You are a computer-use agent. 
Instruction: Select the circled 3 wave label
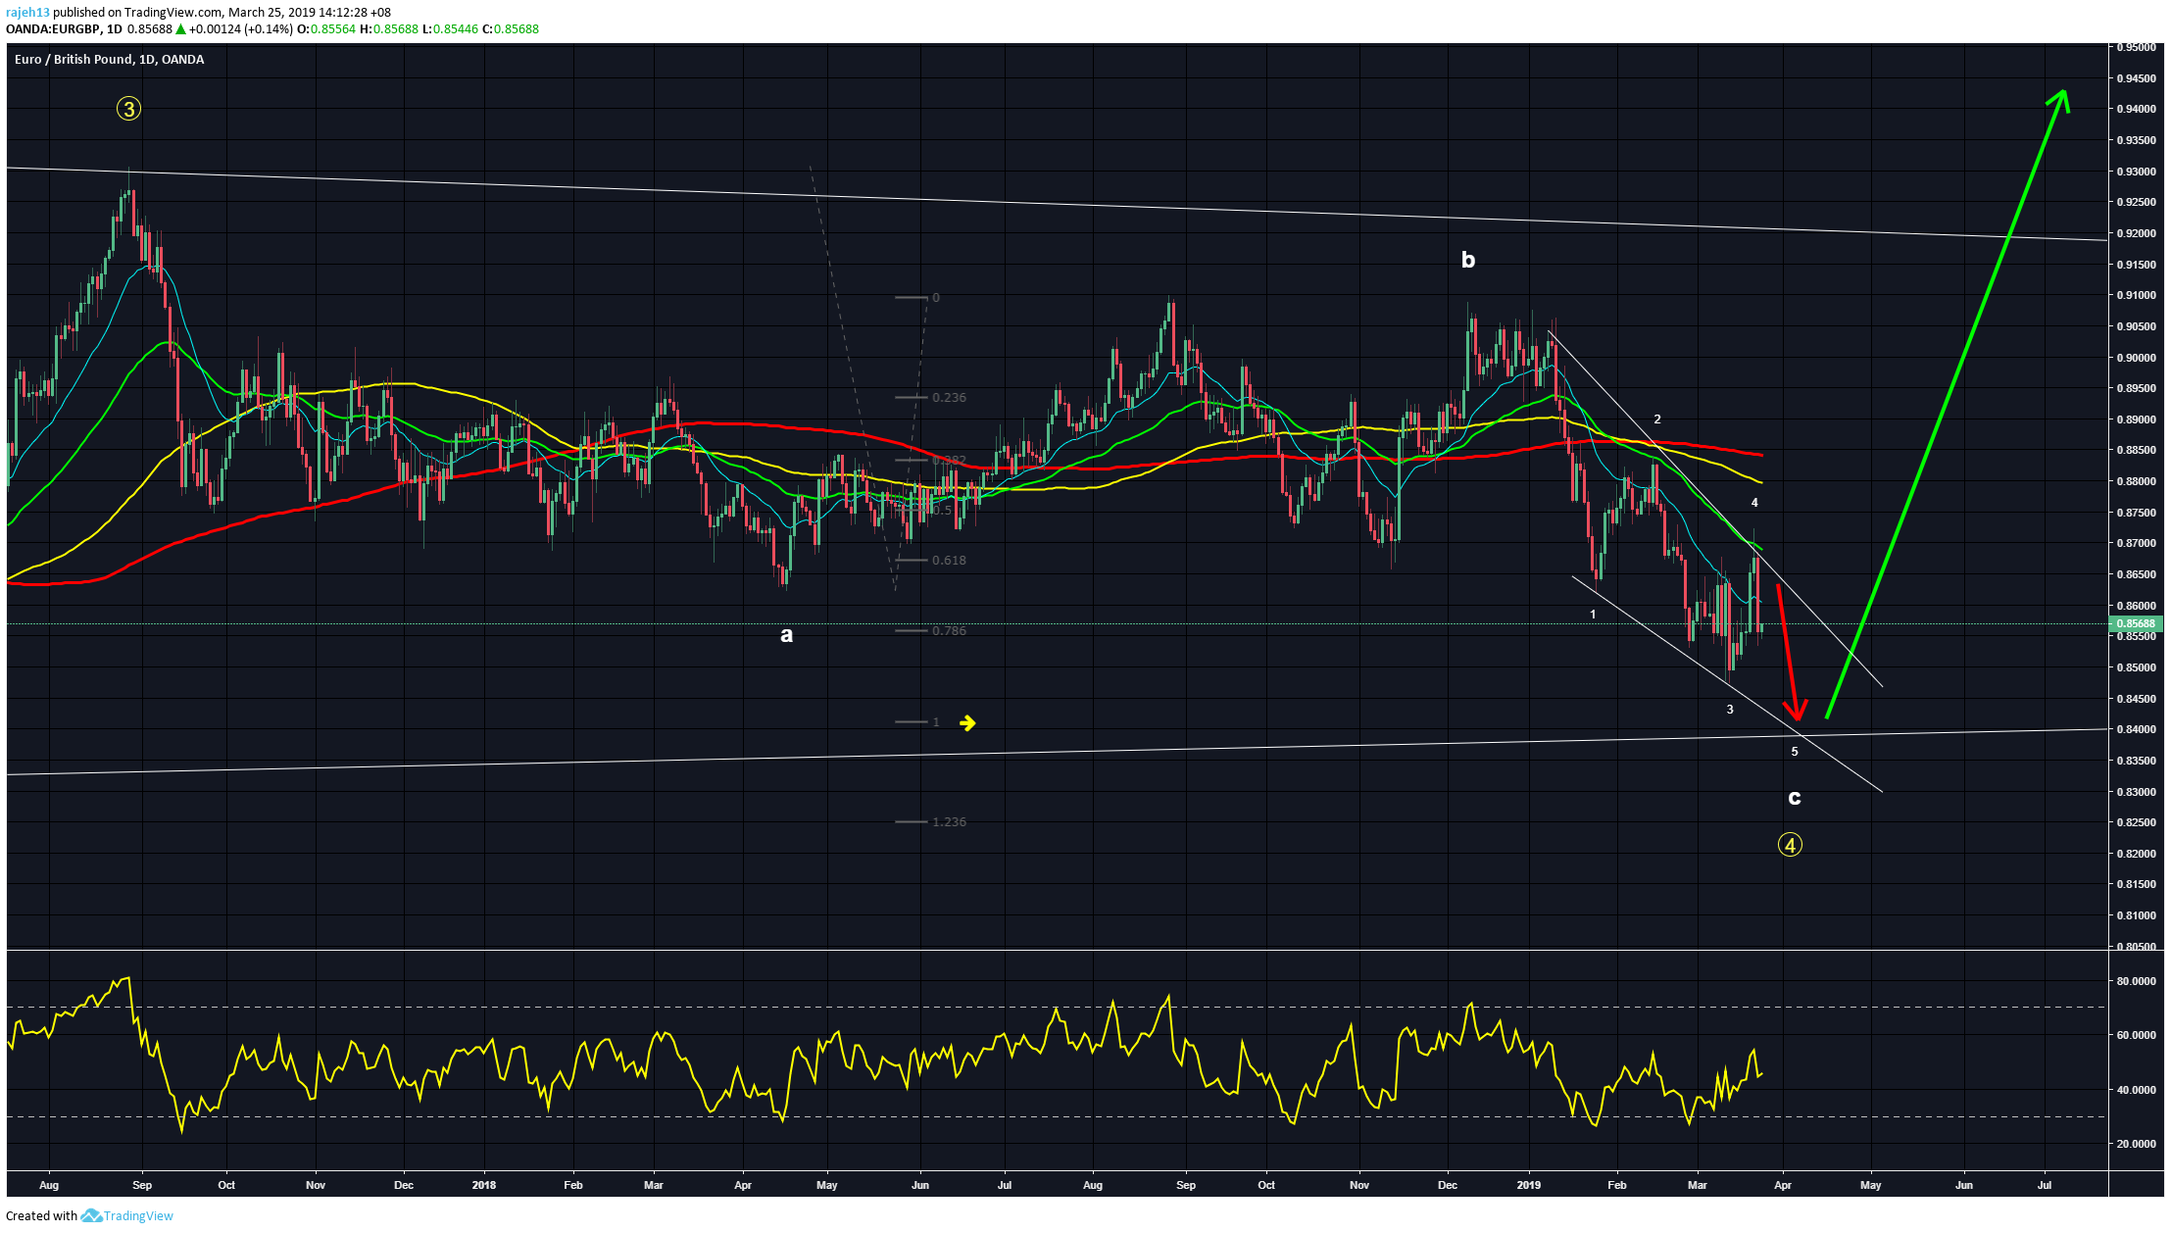coord(128,109)
